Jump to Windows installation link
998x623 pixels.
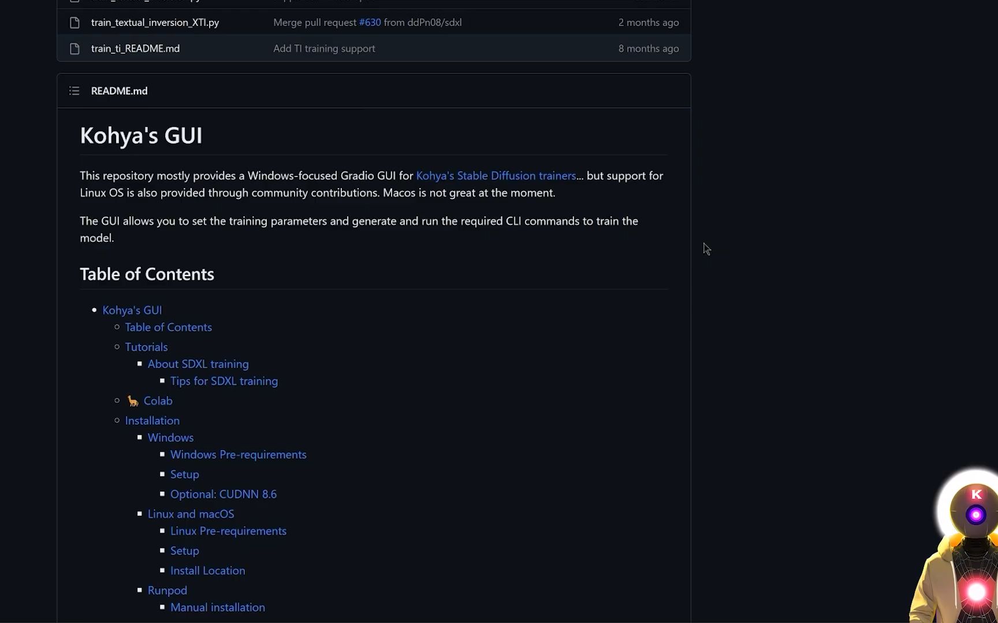point(170,437)
